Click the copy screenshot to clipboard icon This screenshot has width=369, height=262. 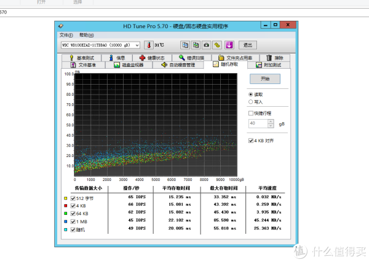tap(196, 45)
